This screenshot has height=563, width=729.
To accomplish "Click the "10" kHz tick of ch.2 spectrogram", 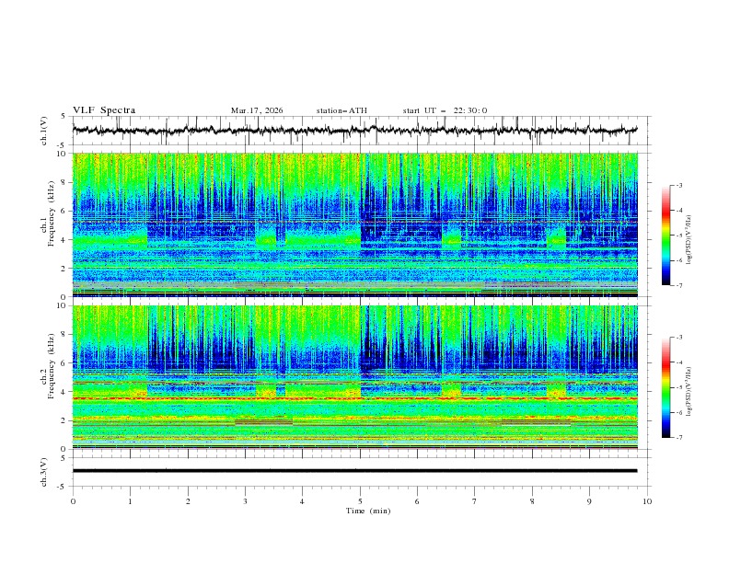I will pyautogui.click(x=63, y=305).
